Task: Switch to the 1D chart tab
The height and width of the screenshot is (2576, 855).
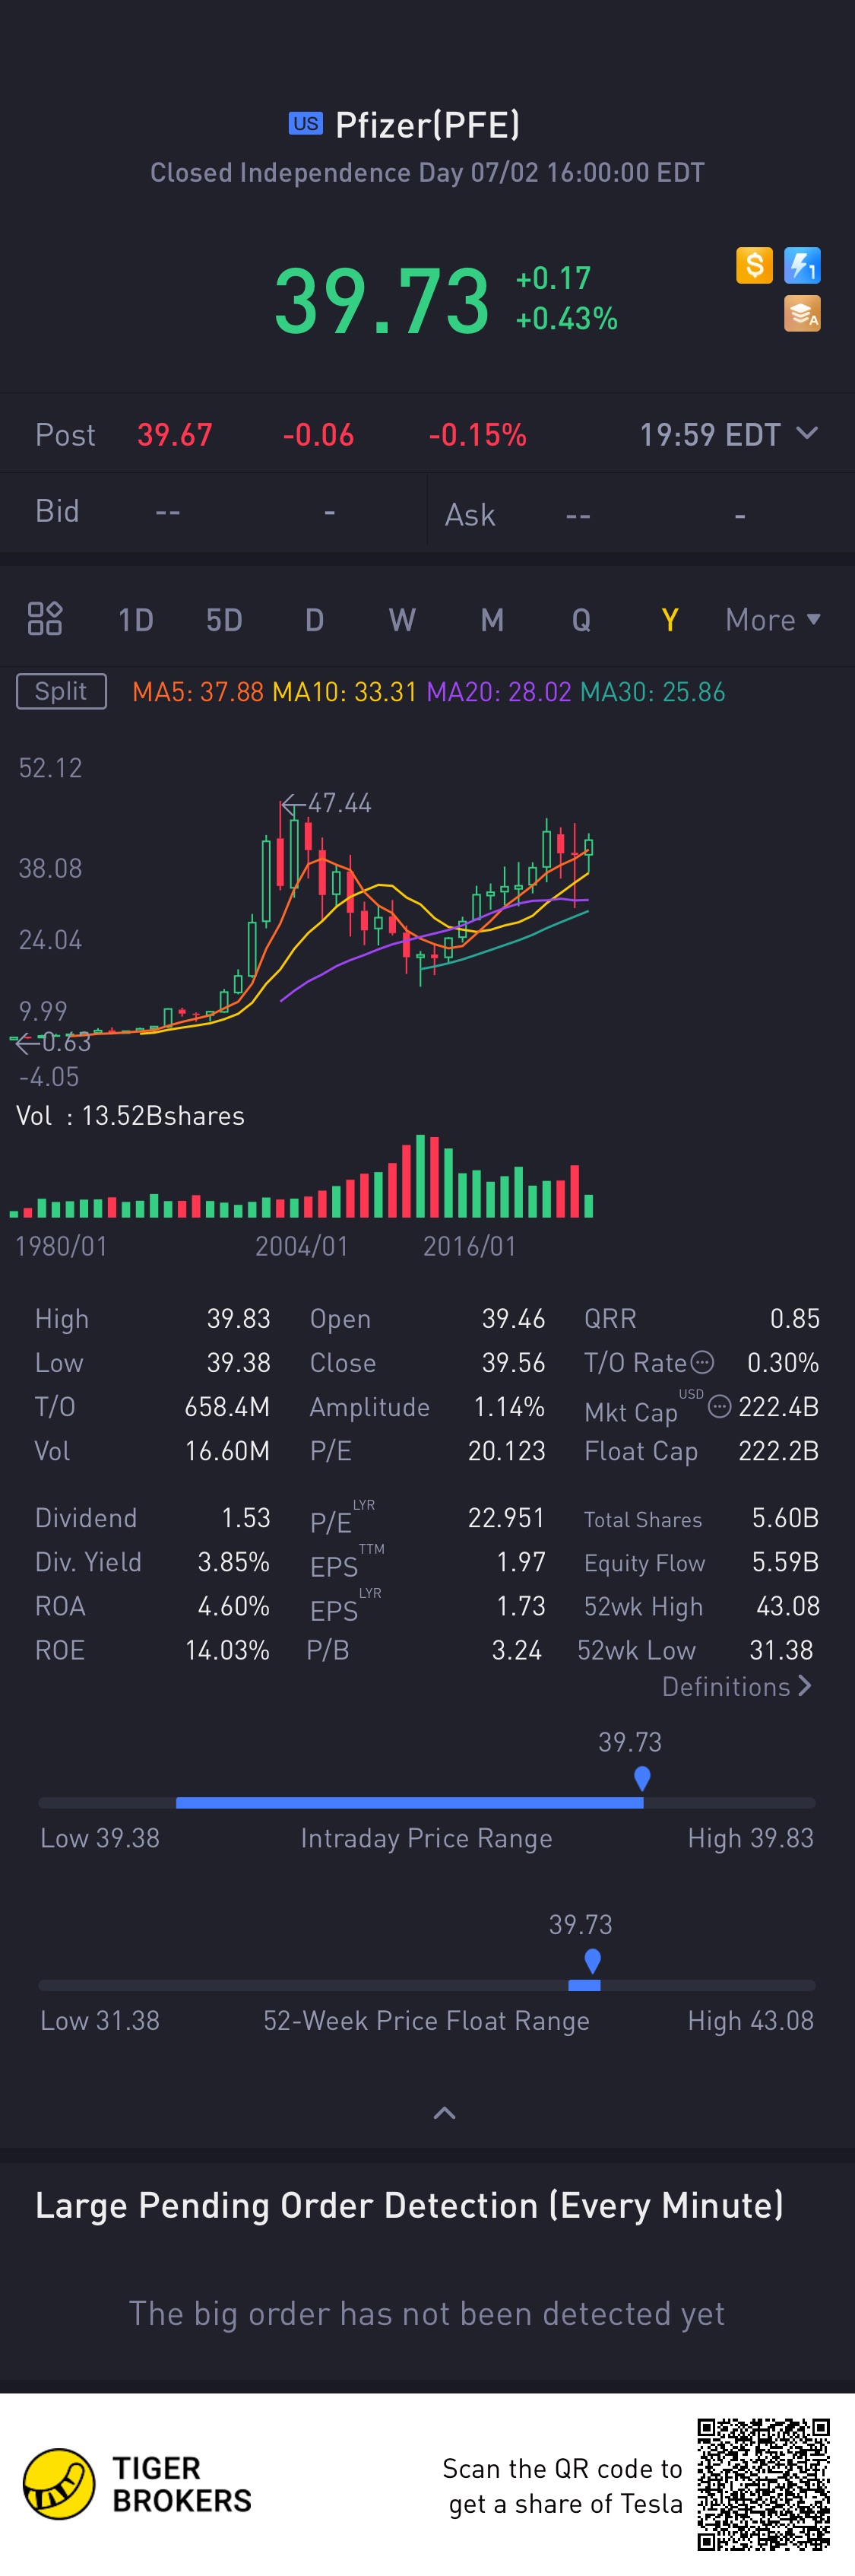Action: 135,620
